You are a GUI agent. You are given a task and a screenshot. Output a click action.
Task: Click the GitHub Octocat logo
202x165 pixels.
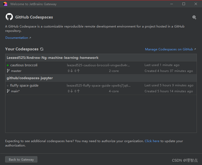pos(9,17)
